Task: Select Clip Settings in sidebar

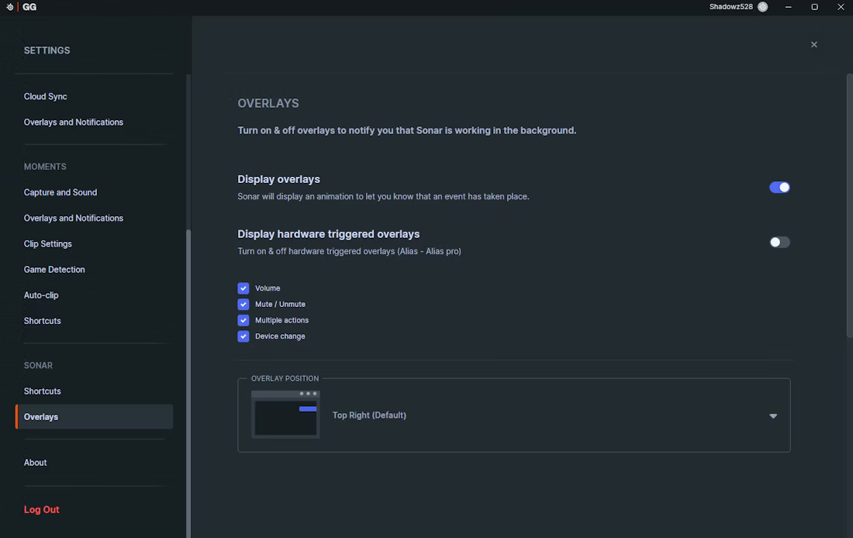Action: (x=48, y=243)
